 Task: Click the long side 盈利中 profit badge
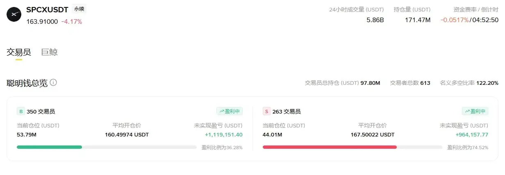click(230, 111)
